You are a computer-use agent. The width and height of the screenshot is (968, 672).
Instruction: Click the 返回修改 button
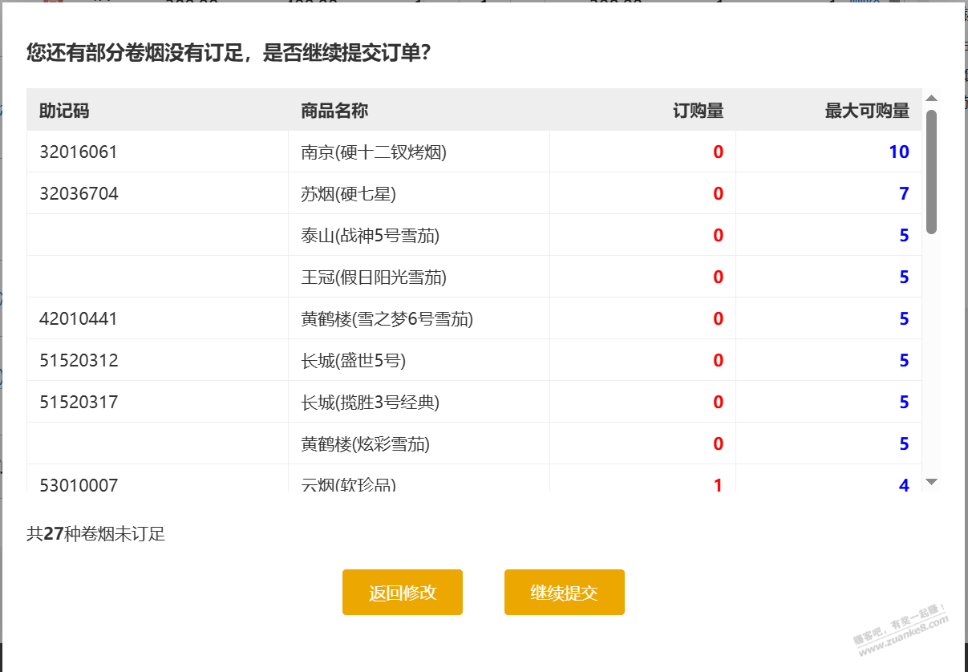(x=403, y=593)
